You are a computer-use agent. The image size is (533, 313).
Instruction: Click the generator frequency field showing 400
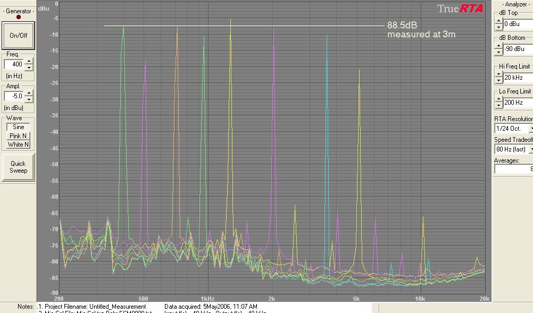[14, 64]
